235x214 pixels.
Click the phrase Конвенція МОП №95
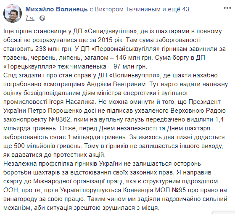pos(155,190)
